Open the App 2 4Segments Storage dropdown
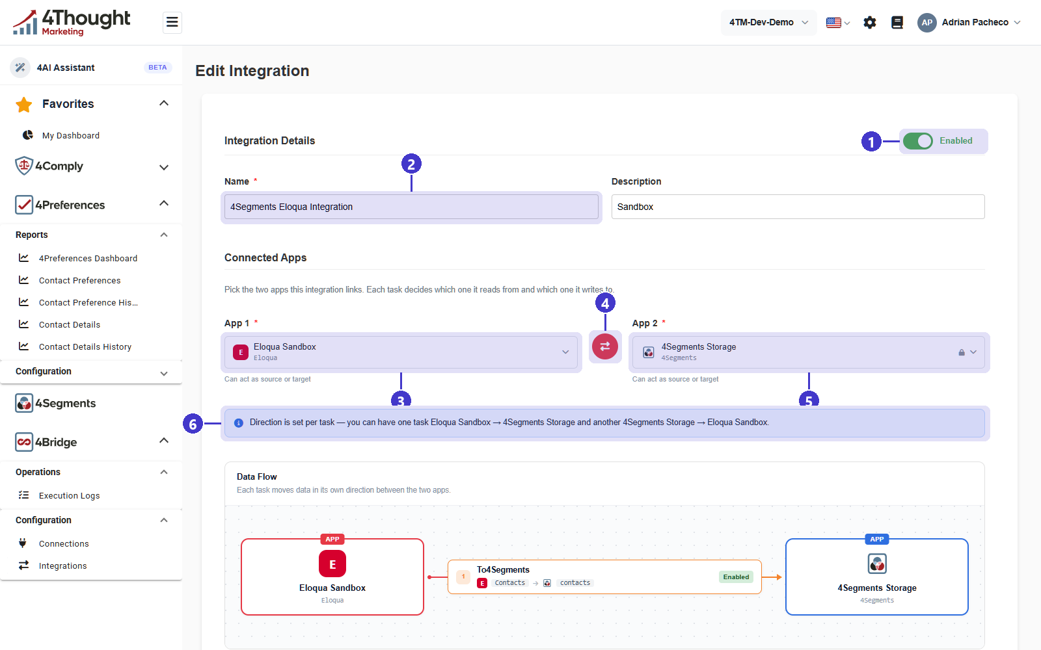Screen dimensions: 1041x650 coord(809,352)
